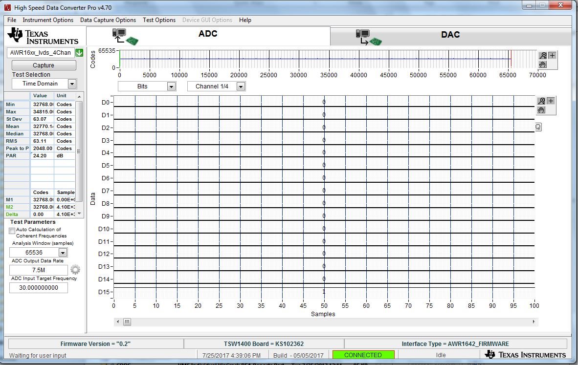Click the red end cursor on Codes overview
This screenshot has height=365, width=578.
pyautogui.click(x=511, y=59)
